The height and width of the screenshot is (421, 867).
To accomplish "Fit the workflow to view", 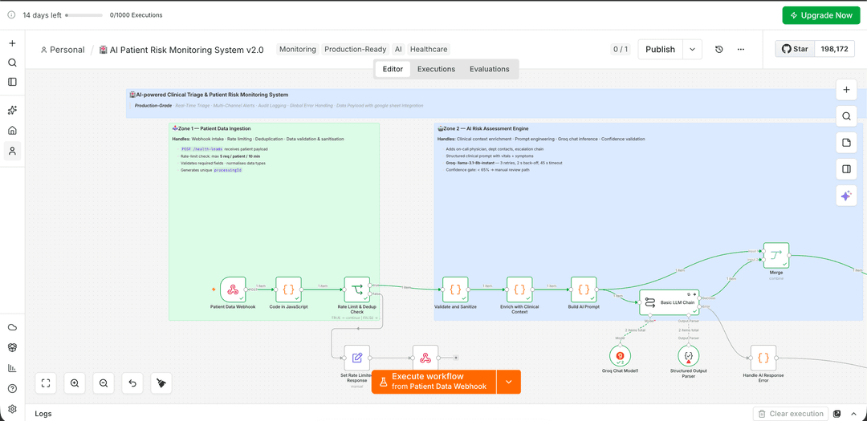I will 46,383.
